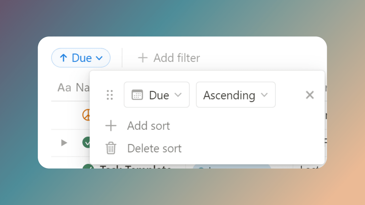Select Delete sort
The width and height of the screenshot is (365, 205).
[x=154, y=148]
